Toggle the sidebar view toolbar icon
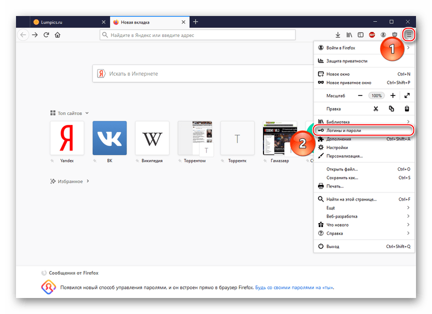432x314 pixels. pyautogui.click(x=360, y=35)
